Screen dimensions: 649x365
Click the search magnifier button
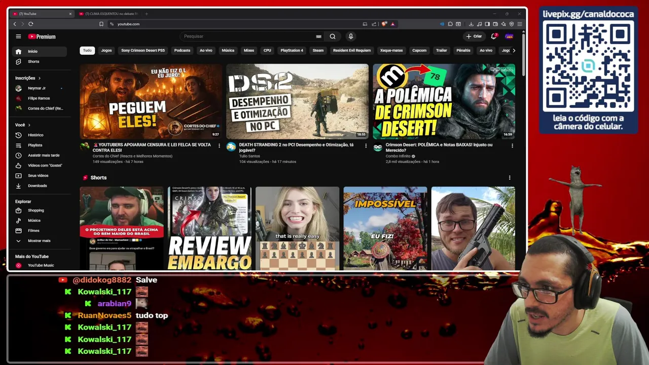pos(333,36)
